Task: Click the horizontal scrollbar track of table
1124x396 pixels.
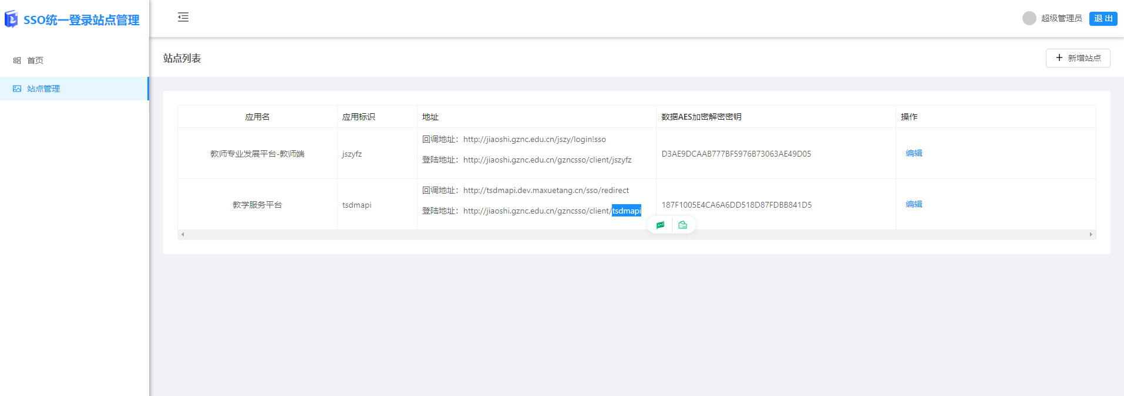Action: point(637,235)
